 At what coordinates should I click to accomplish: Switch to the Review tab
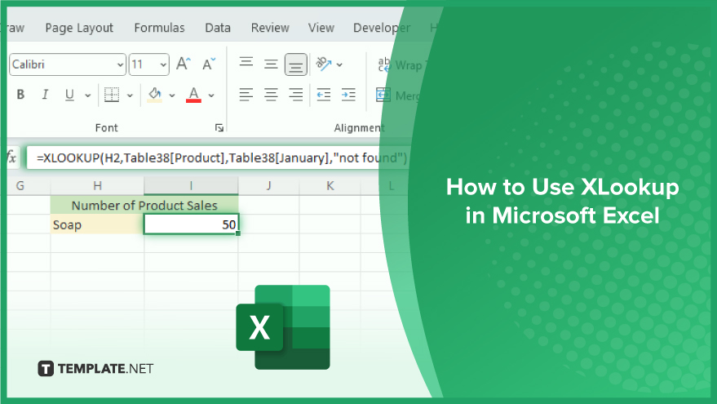(x=270, y=28)
